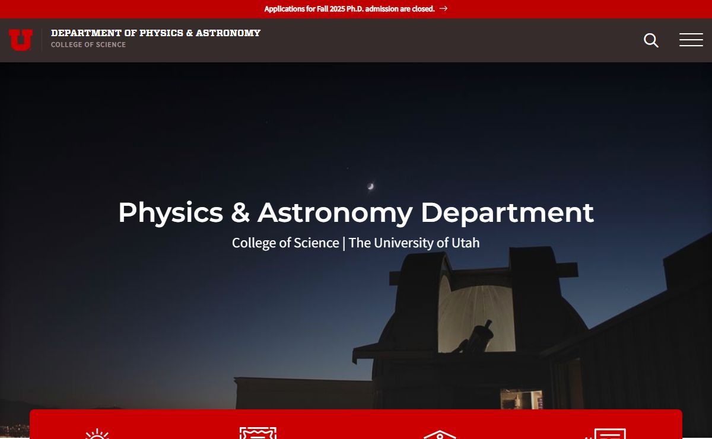Click the College of Science header subtitle
The image size is (712, 439).
tap(88, 44)
